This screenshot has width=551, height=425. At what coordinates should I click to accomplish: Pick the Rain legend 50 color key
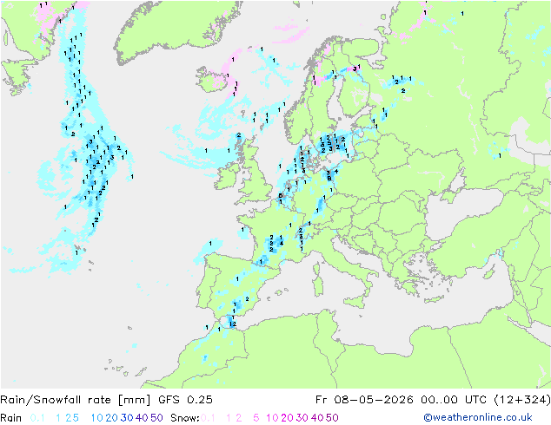(156, 418)
